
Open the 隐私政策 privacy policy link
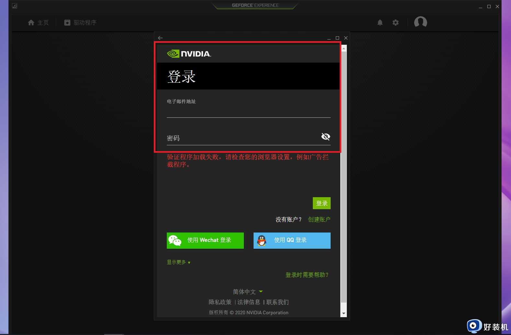click(x=220, y=302)
